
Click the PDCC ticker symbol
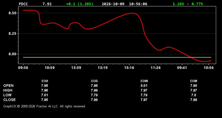pyautogui.click(x=23, y=4)
